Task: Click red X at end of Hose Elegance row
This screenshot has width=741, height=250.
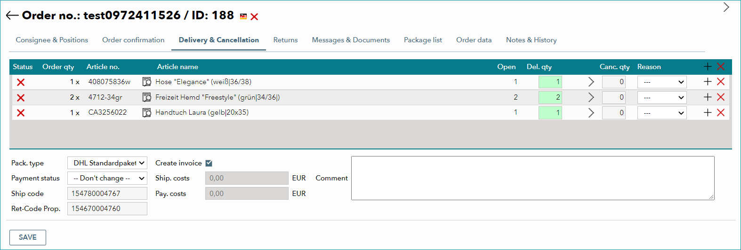Action: point(721,82)
